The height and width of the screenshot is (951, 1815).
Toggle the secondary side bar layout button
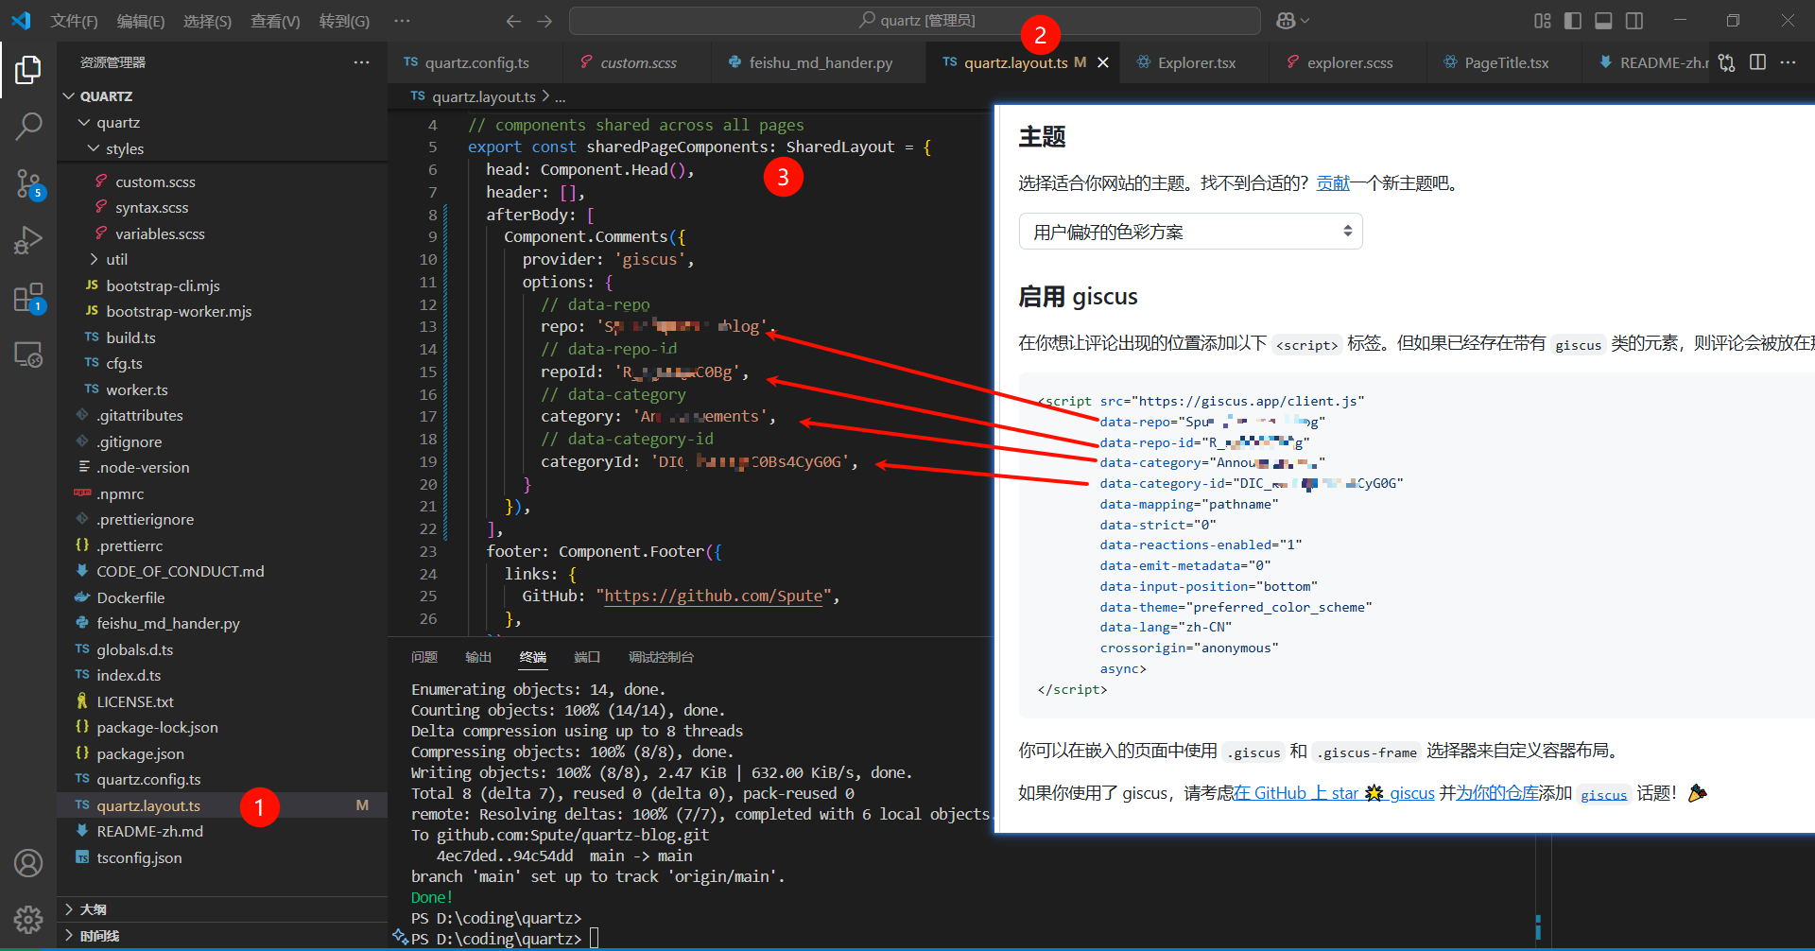[1634, 21]
